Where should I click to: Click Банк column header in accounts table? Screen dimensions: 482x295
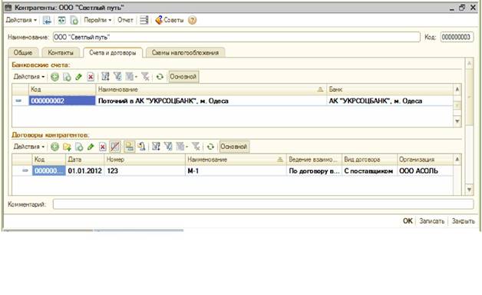click(x=389, y=90)
